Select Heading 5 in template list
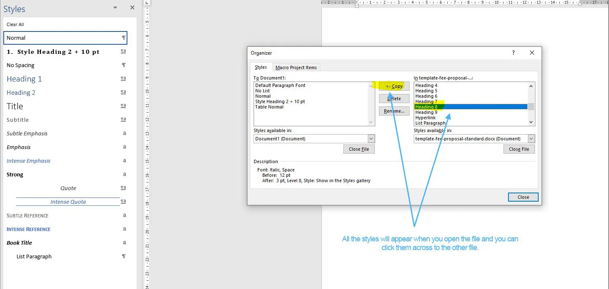 coord(426,91)
